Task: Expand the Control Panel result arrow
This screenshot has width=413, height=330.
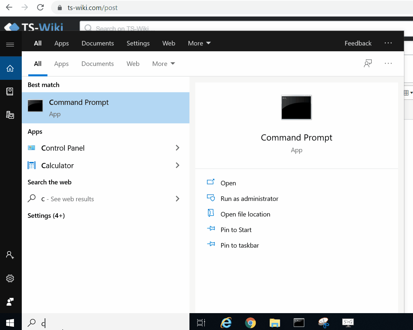Action: [x=177, y=148]
